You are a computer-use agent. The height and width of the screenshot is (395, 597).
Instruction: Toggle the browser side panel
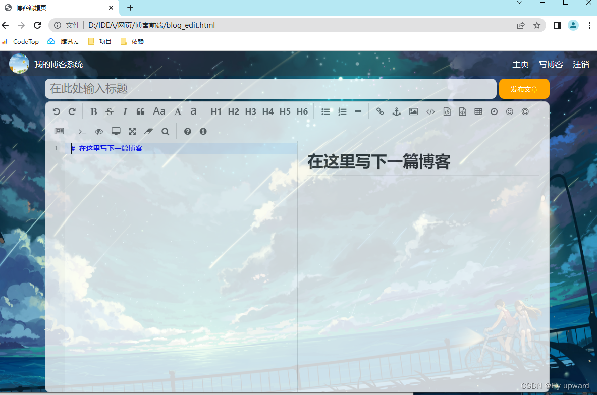tap(557, 26)
